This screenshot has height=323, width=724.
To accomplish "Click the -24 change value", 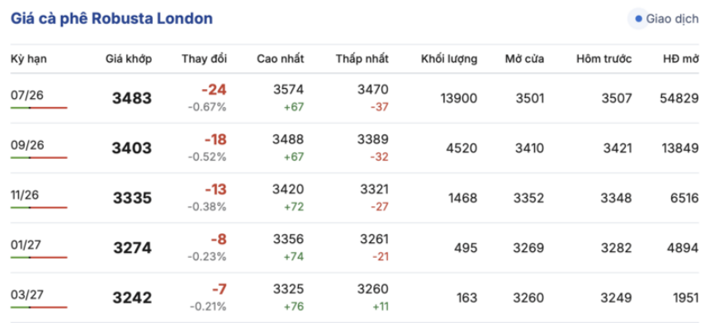I will pos(213,90).
